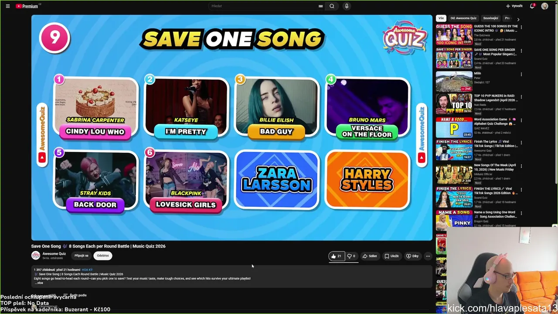Click the magnifier search button
Screen dimensions: 558x314
332,6
